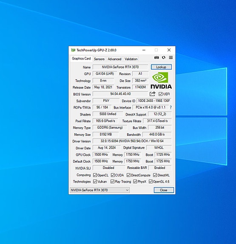The height and width of the screenshot is (244, 236).
Task: Click the Release Date May 18, 2021
Action: [103, 87]
